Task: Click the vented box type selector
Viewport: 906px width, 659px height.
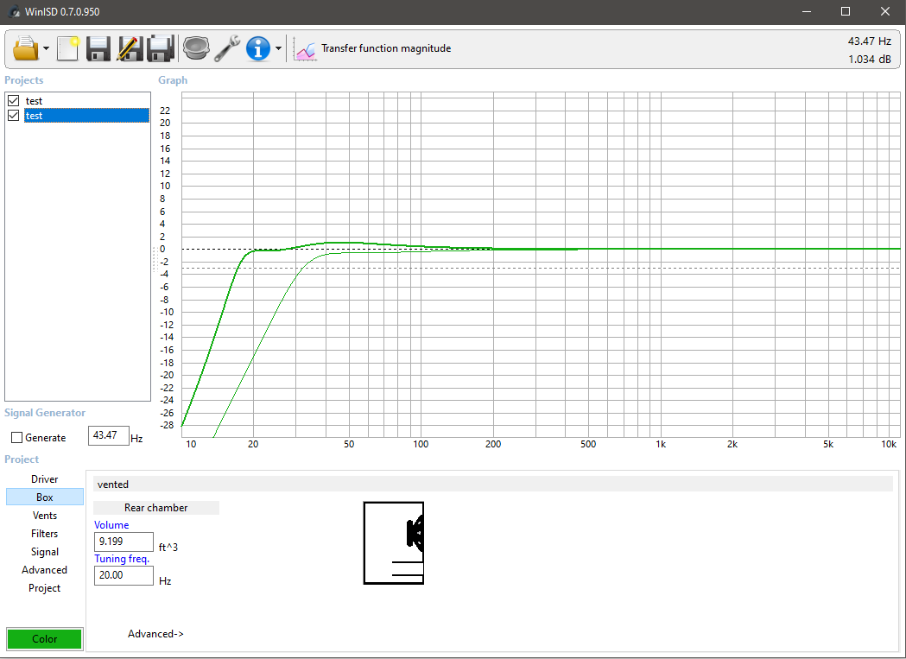Action: [x=493, y=485]
